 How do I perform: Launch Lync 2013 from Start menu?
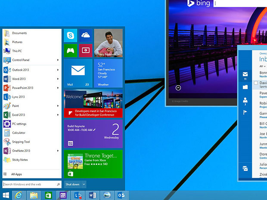click(x=32, y=97)
